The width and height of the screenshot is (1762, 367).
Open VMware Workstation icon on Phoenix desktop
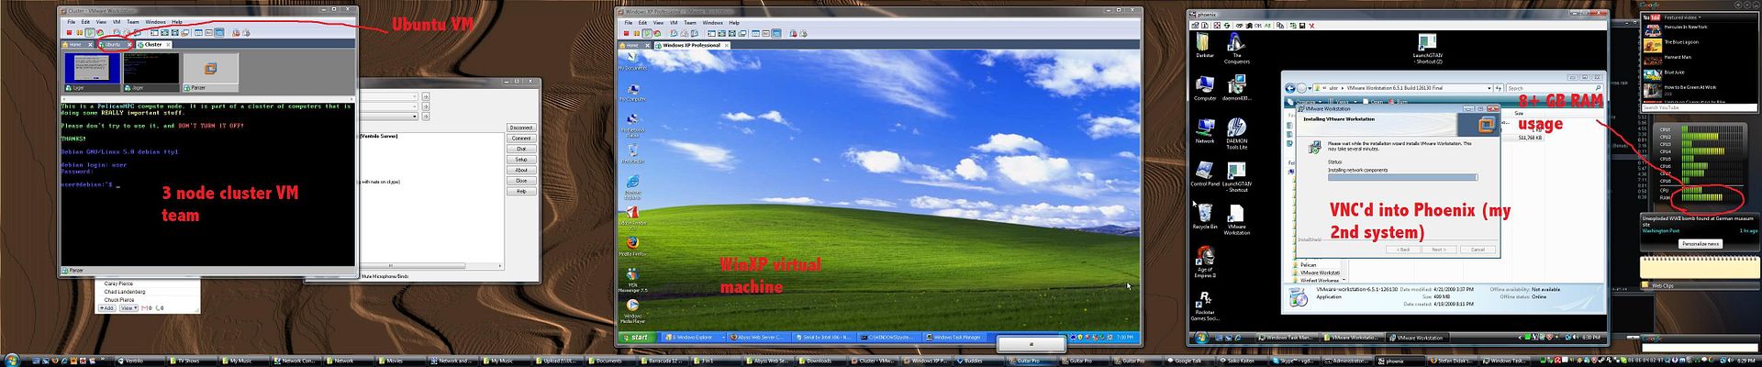(x=1236, y=221)
